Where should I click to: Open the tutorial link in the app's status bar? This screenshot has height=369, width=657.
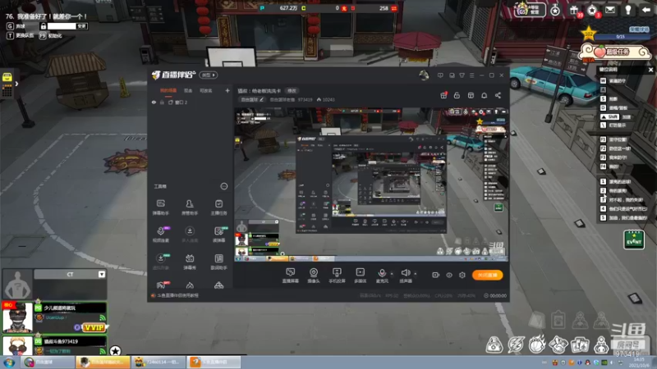pyautogui.click(x=177, y=295)
